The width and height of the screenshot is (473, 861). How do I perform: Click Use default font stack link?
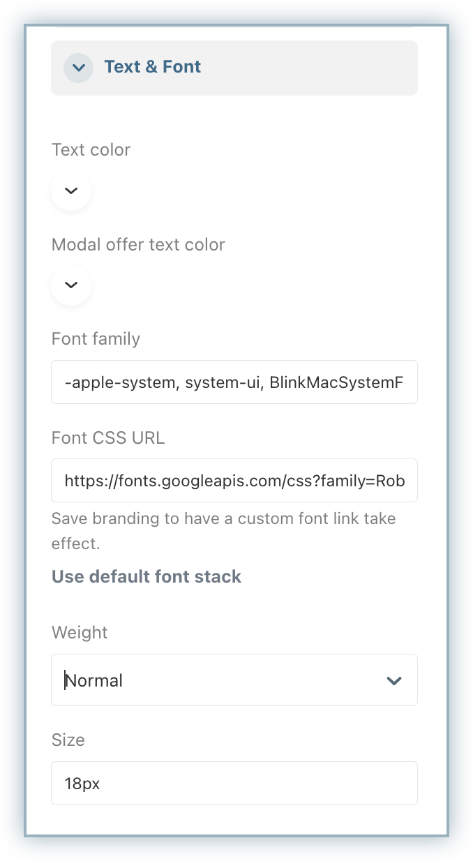(x=147, y=576)
